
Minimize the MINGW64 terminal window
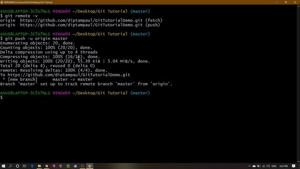coord(277,2)
